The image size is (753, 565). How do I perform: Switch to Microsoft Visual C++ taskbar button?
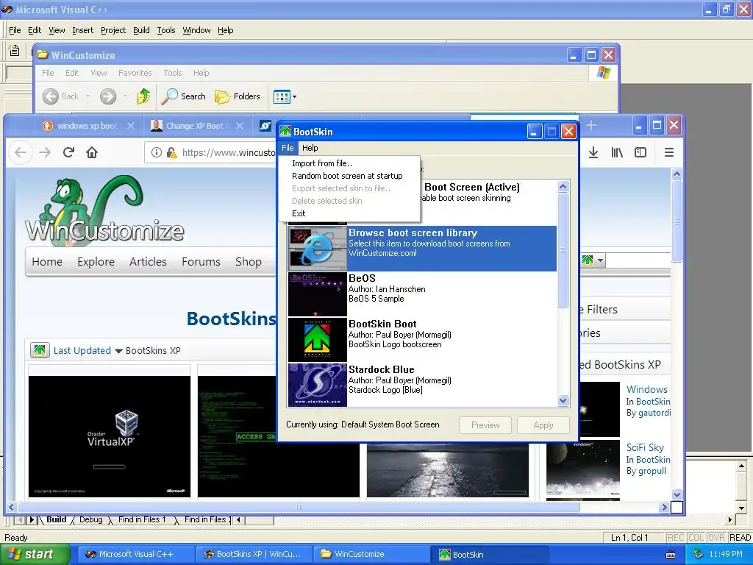click(135, 555)
